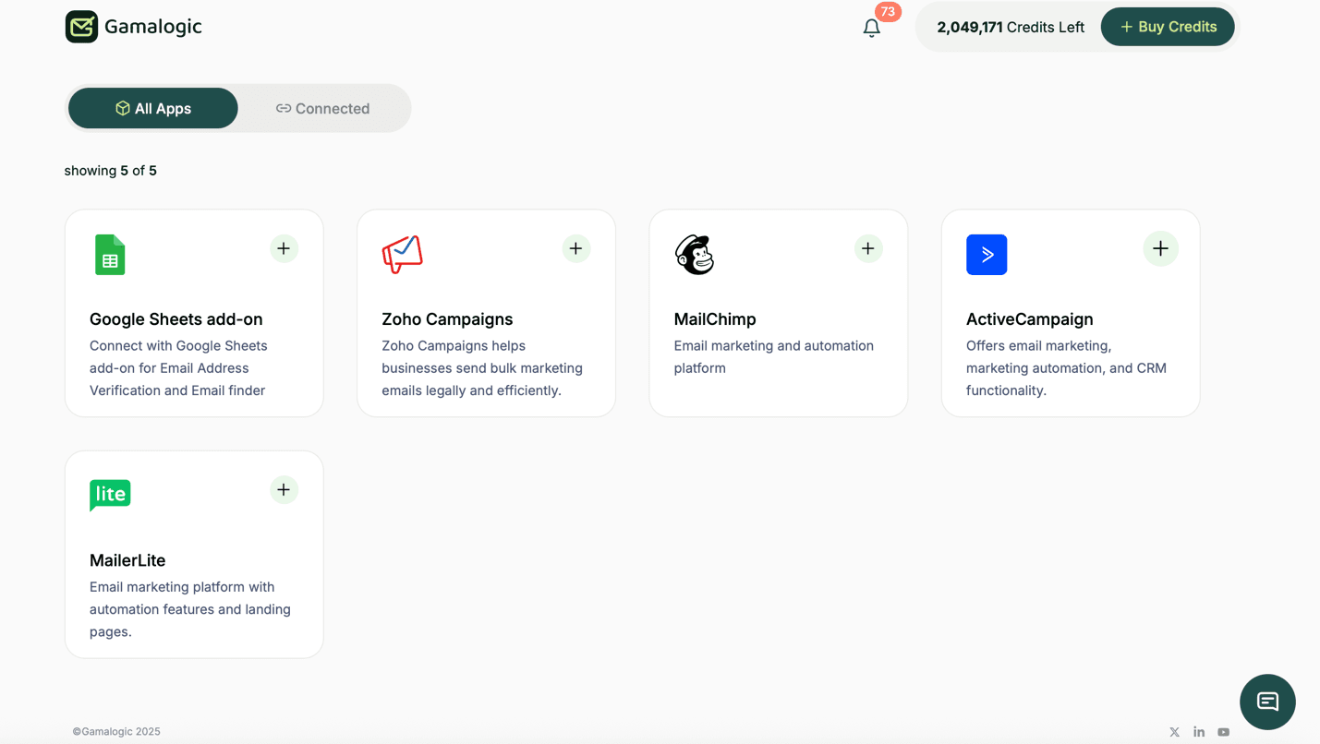
Task: Click the MailChimp monkey icon
Action: [694, 255]
